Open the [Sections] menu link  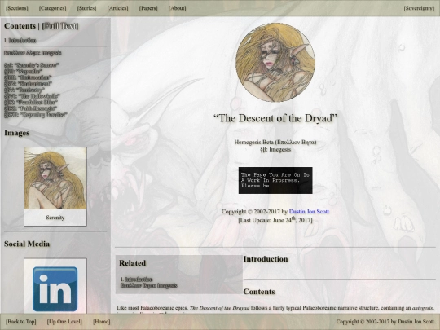coord(17,8)
